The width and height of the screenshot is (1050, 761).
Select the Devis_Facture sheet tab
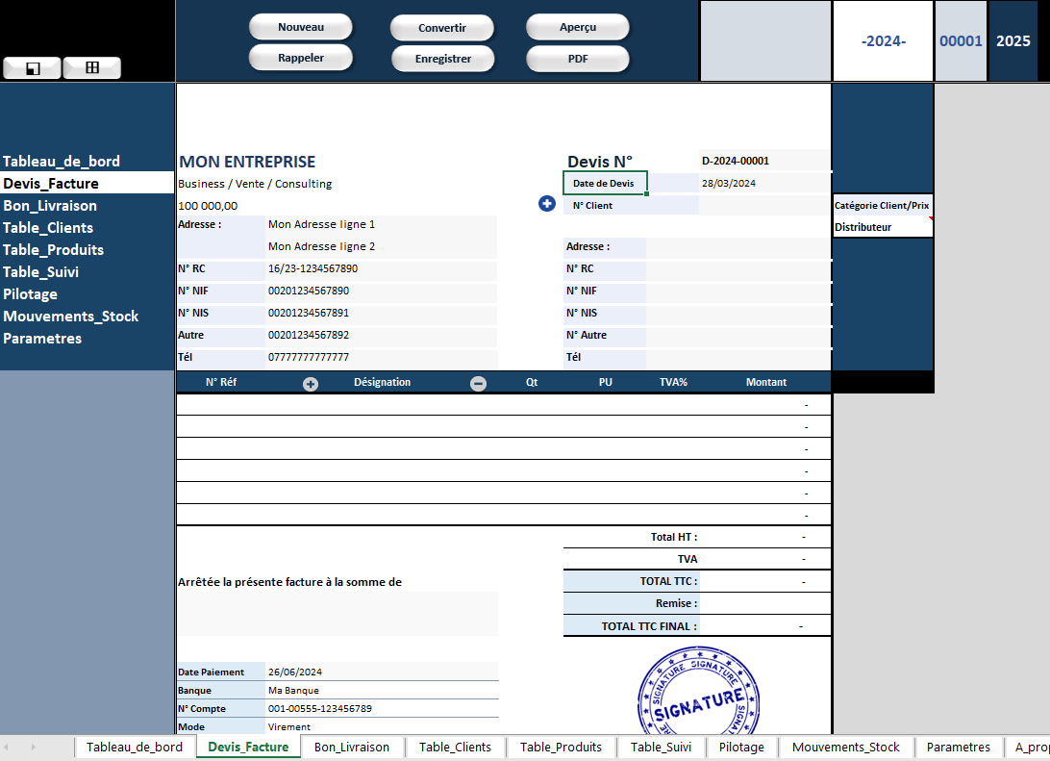pos(248,747)
